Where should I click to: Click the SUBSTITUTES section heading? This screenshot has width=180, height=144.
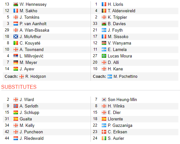click(x=19, y=87)
